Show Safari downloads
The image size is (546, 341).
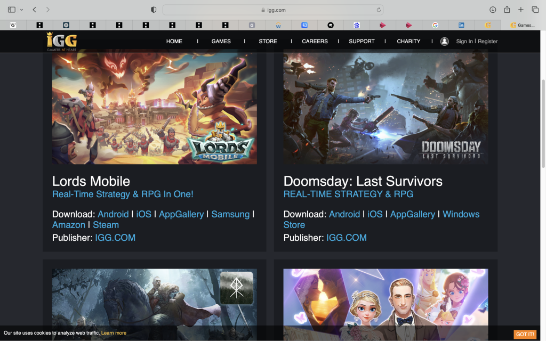tap(493, 10)
